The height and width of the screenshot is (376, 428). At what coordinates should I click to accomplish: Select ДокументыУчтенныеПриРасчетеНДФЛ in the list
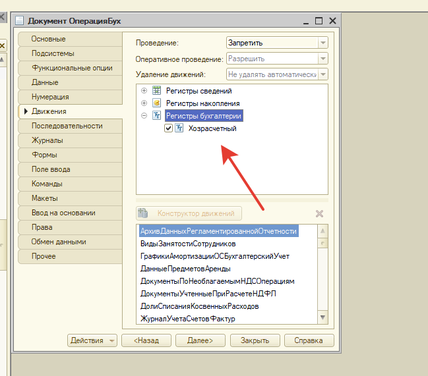208,294
